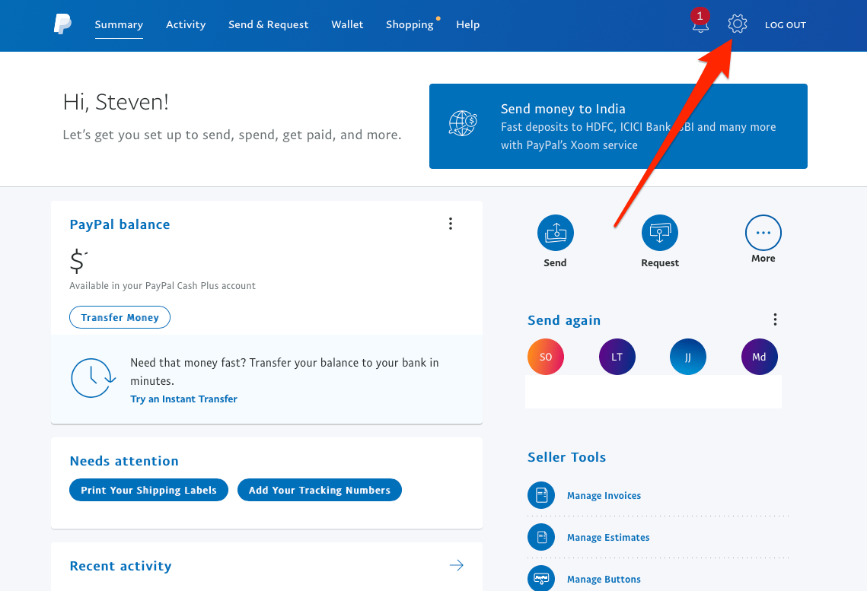This screenshot has width=867, height=591.
Task: Click the Send label under icon
Action: (555, 263)
